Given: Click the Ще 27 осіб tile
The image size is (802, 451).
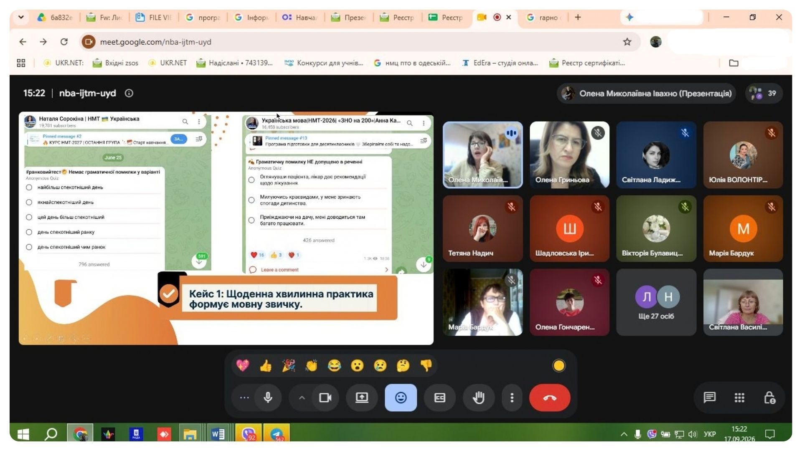Looking at the screenshot, I should coord(656,302).
